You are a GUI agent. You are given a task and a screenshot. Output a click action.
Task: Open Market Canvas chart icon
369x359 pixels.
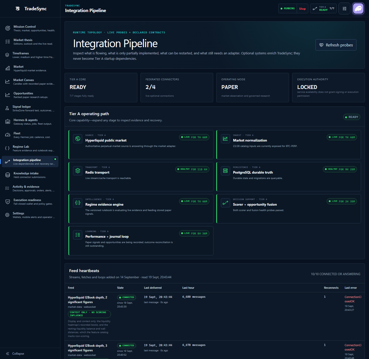click(7, 82)
